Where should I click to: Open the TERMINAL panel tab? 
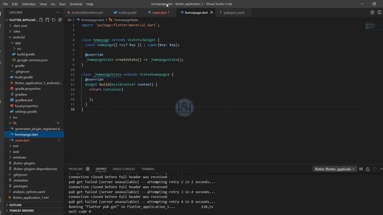click(148, 169)
